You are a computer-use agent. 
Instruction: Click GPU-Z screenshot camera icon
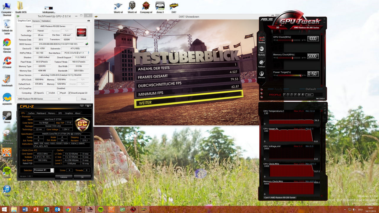point(89,21)
